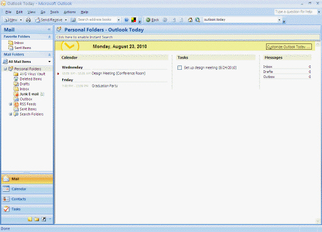Select the AVG Virus Vault folder
Viewport: 322px width, 232px height.
pos(30,74)
